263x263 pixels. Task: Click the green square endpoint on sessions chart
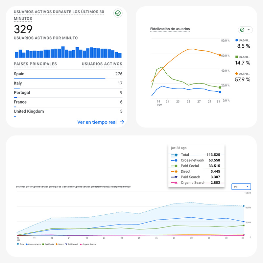click(244, 226)
